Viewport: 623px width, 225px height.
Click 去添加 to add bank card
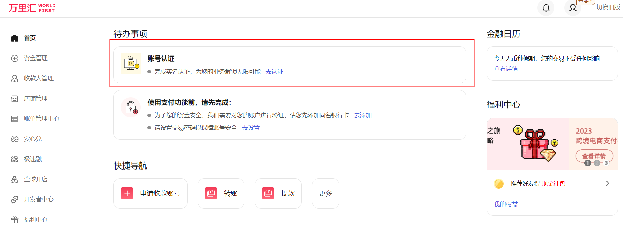tap(363, 115)
